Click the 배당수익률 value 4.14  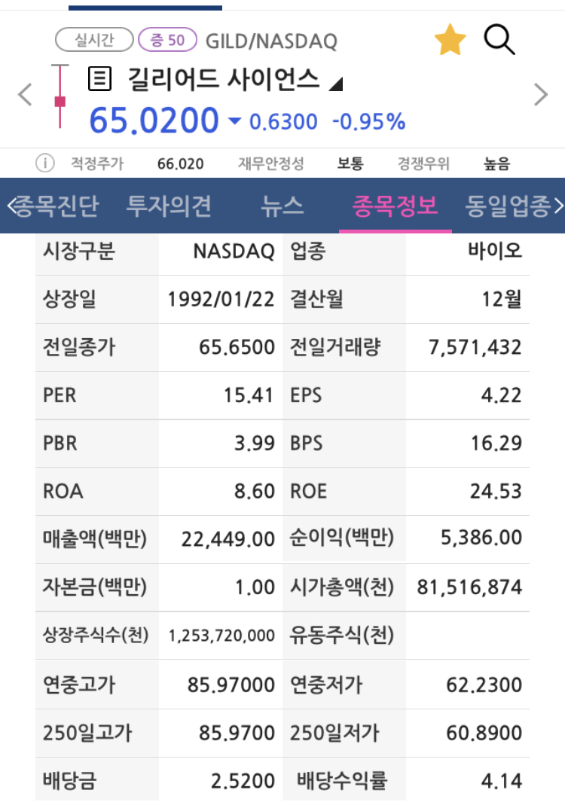(x=501, y=781)
